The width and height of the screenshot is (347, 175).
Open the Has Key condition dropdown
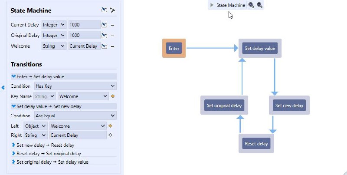(75, 86)
